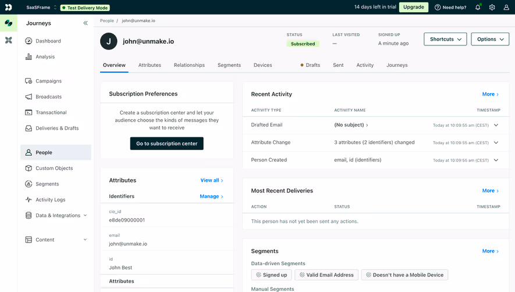The width and height of the screenshot is (515, 292).
Task: Click the id value John Best
Action: coord(120,268)
